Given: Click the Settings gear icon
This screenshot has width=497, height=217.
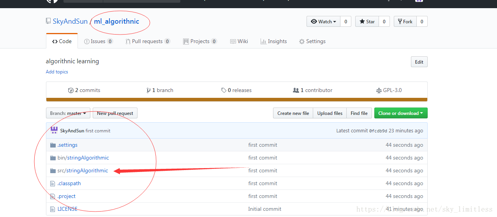Looking at the screenshot, I should click(x=301, y=42).
